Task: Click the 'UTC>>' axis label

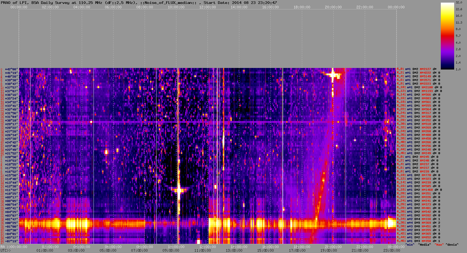Action: coord(6,251)
